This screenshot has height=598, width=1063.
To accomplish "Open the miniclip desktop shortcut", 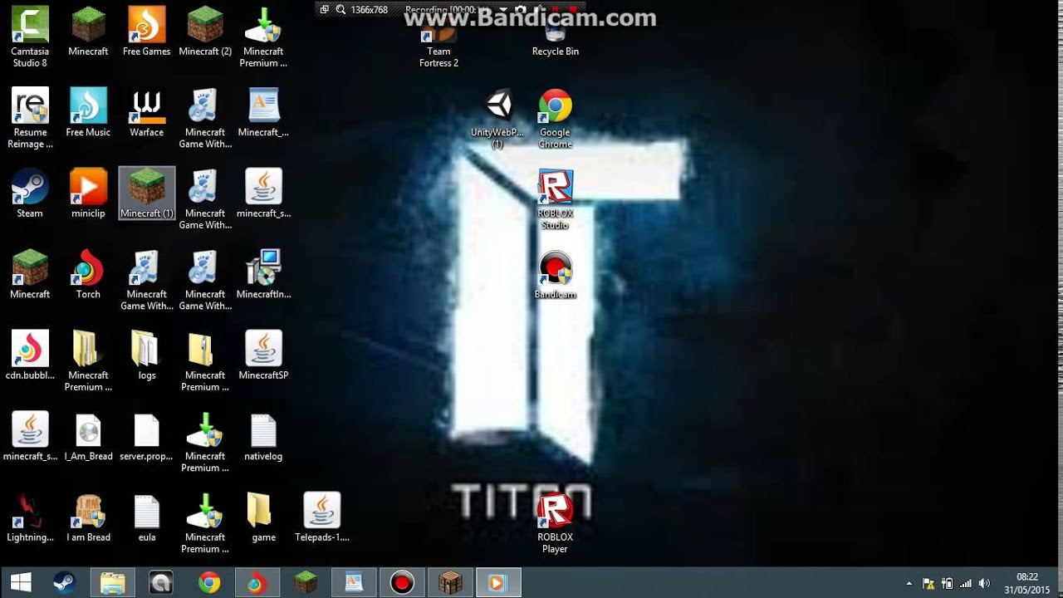I will pos(88,194).
